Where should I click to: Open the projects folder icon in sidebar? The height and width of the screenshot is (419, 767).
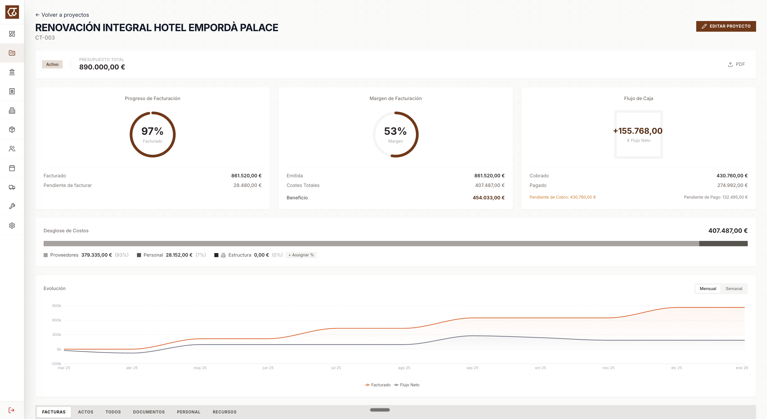12,53
